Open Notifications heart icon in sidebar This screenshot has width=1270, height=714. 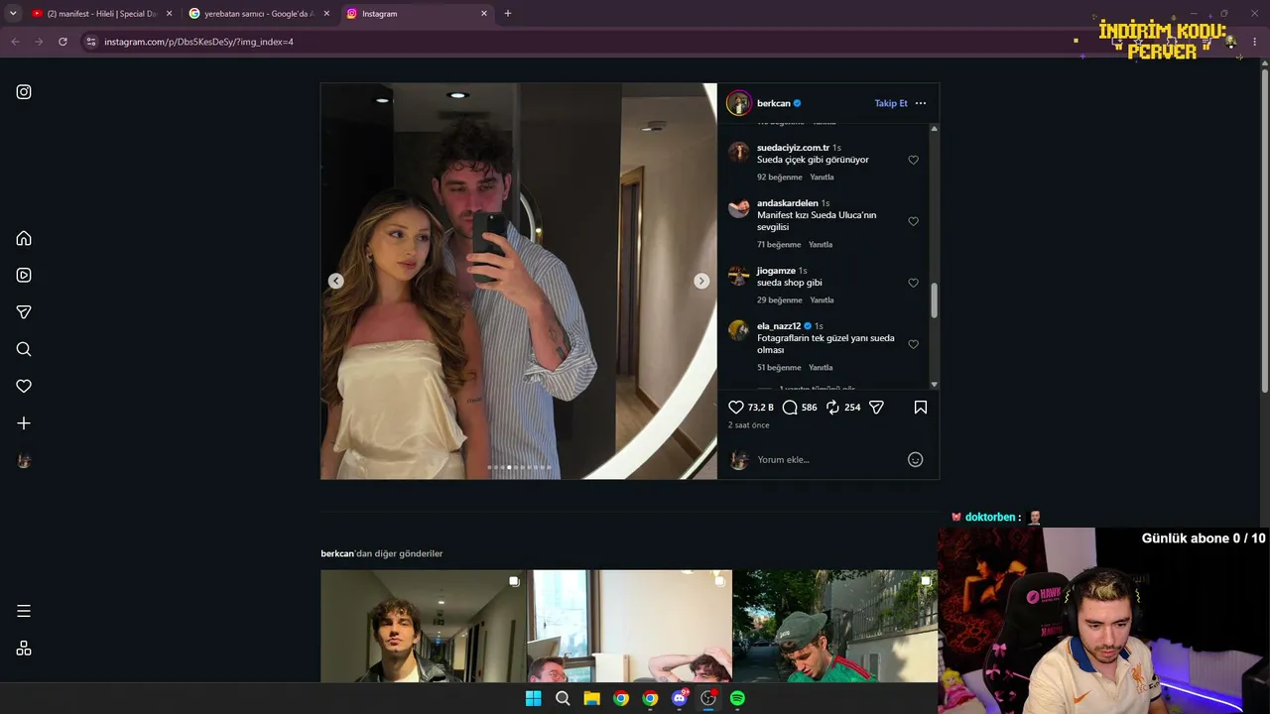[x=24, y=386]
